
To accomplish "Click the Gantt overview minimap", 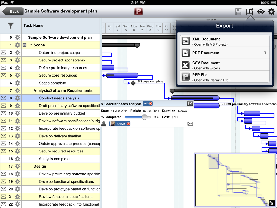I will (235, 180).
